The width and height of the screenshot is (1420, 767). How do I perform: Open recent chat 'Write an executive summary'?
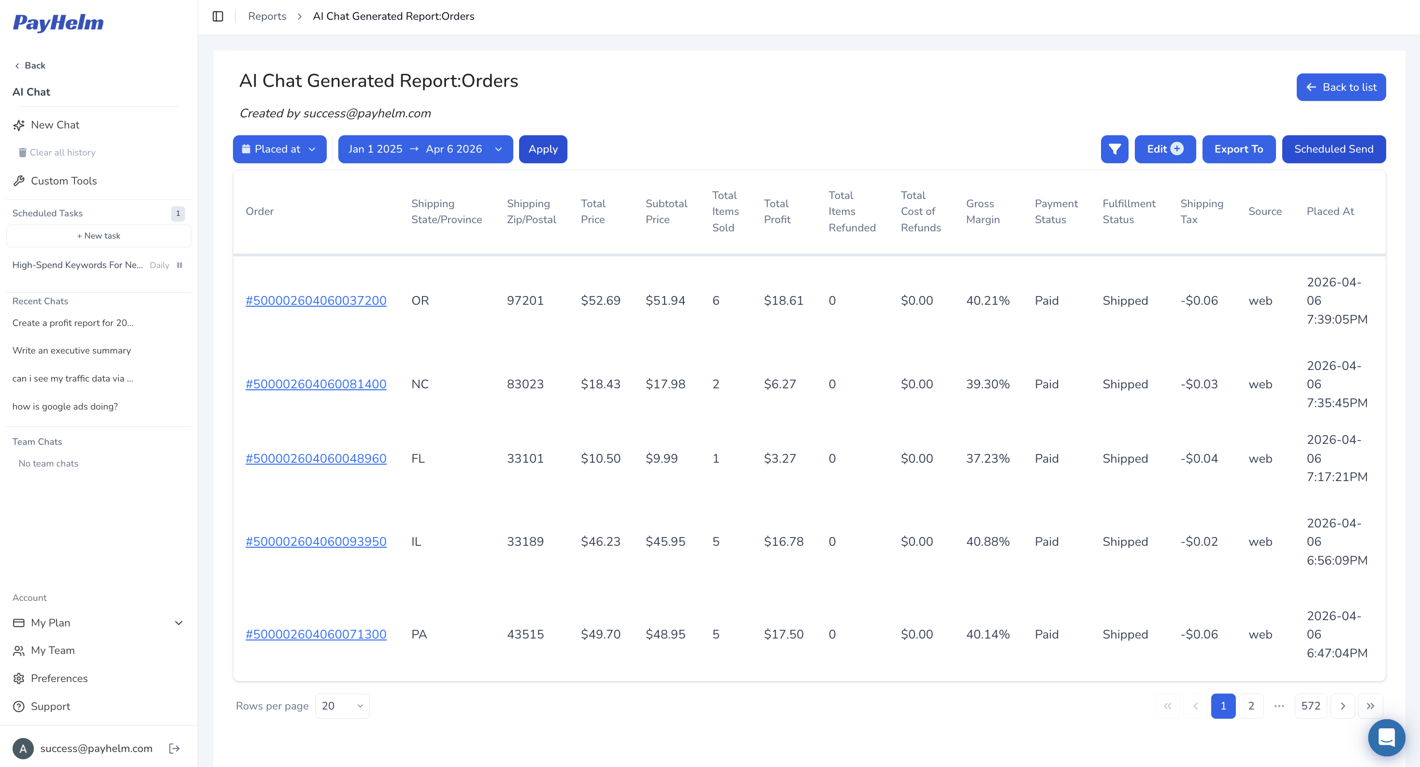coord(72,351)
